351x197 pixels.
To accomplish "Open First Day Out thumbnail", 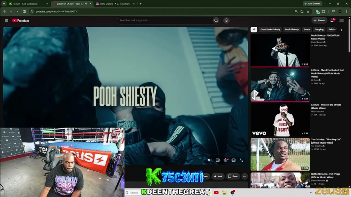I will point(280,155).
